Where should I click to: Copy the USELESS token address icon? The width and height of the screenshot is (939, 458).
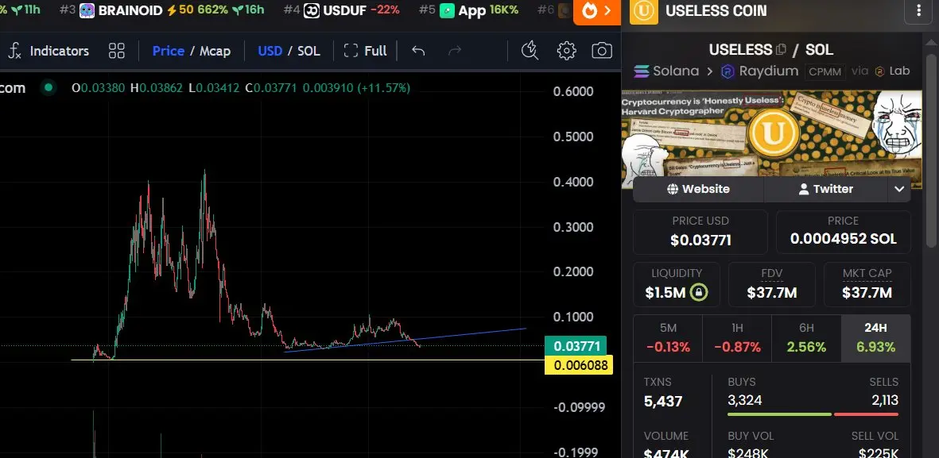pyautogui.click(x=781, y=50)
